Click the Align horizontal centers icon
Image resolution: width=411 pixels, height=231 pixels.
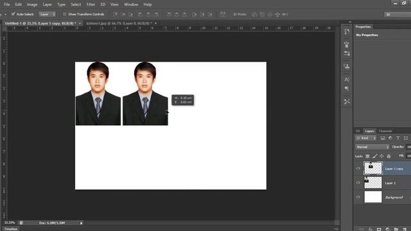(148, 14)
